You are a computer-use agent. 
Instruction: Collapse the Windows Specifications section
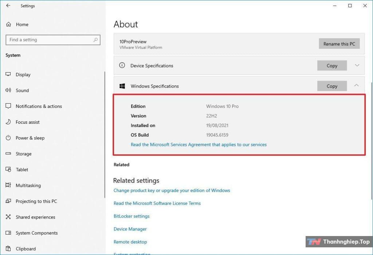(x=356, y=86)
